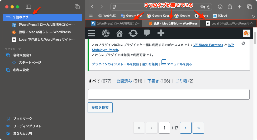Click the WordPress updates refresh icon

133,33
